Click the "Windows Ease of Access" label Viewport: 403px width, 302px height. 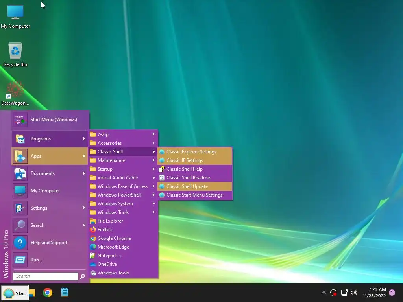(123, 186)
